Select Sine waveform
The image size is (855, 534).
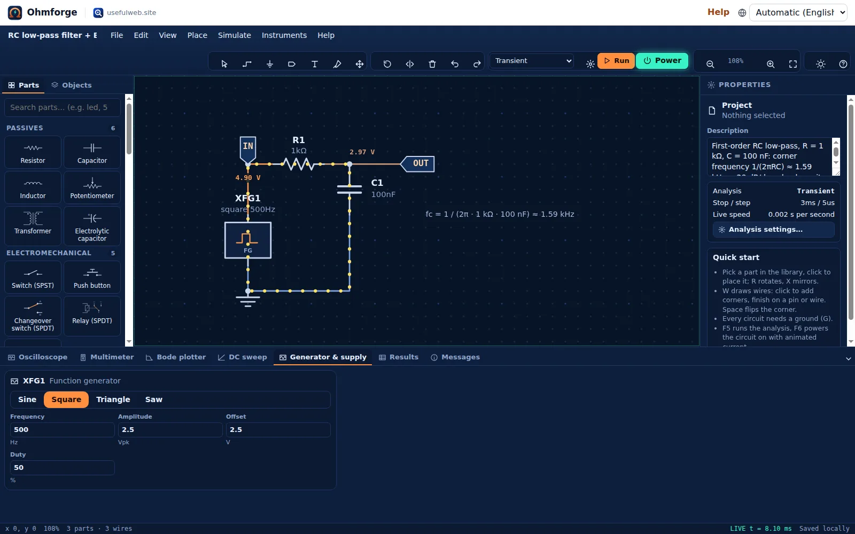[27, 399]
